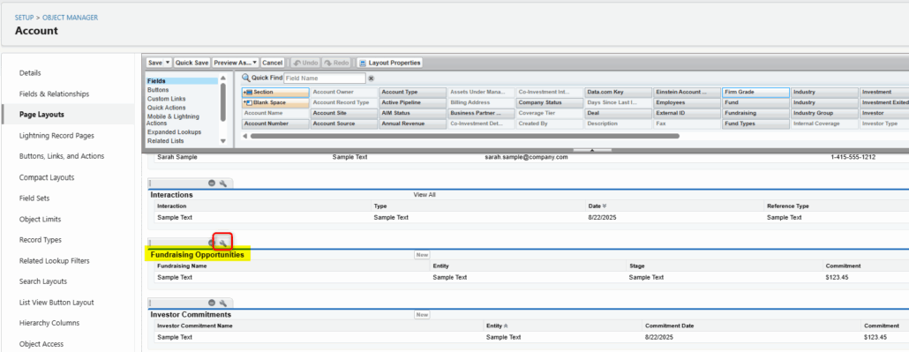Open Lightning Record Pages in sidebar

[x=56, y=136]
